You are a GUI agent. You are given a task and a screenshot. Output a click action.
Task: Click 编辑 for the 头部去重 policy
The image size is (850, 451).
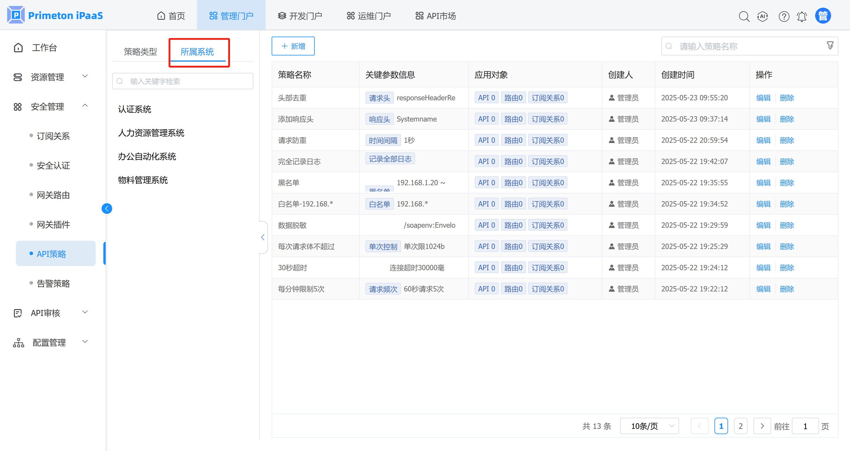click(763, 98)
